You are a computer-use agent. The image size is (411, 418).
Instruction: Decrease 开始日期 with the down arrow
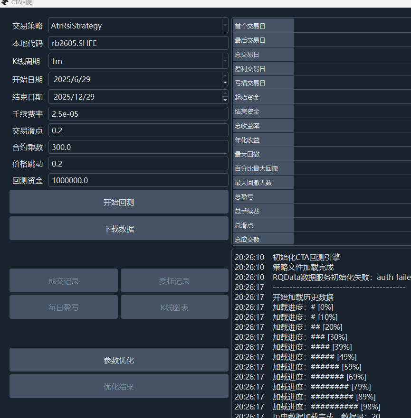tap(225, 83)
